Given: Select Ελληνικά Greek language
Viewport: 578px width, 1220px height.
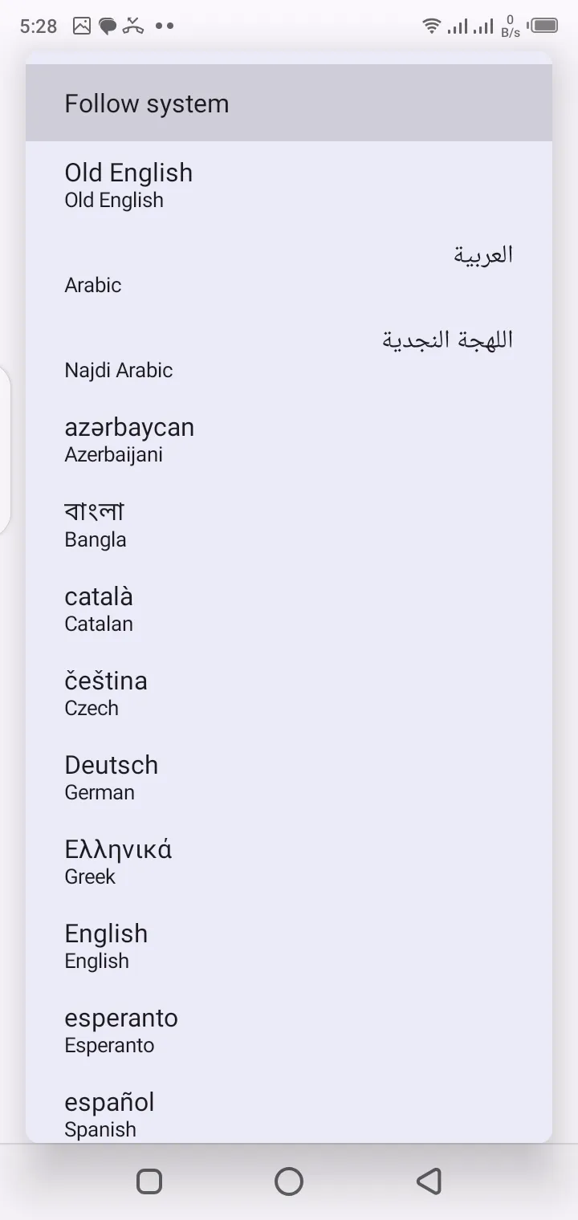Looking at the screenshot, I should point(289,861).
